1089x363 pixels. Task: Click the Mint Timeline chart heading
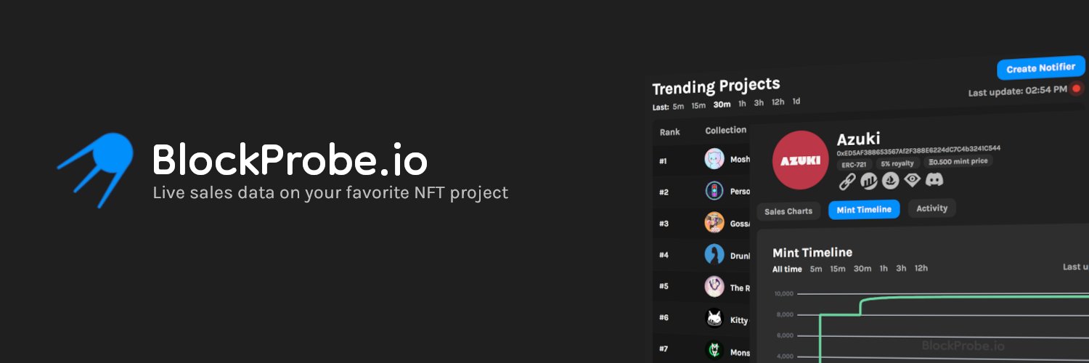coord(812,253)
